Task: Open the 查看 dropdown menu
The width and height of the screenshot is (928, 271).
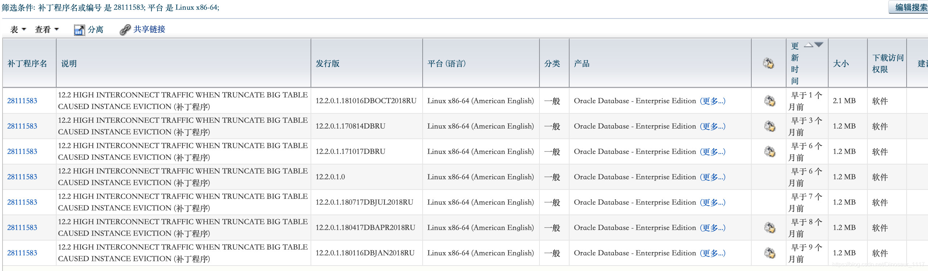Action: click(47, 29)
